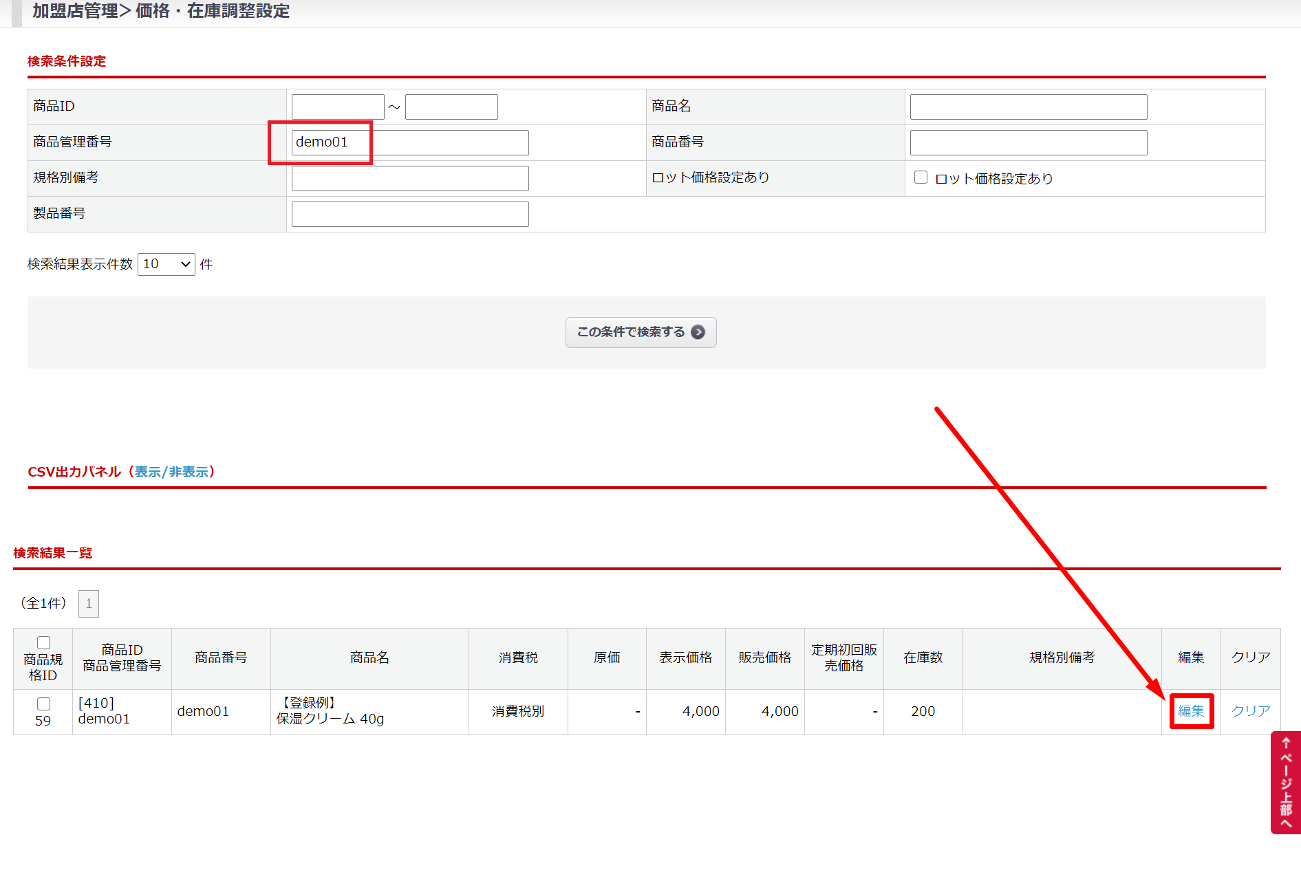This screenshot has width=1301, height=870.
Task: Toggle CSV panel via 表示/非表示 link
Action: [x=171, y=472]
